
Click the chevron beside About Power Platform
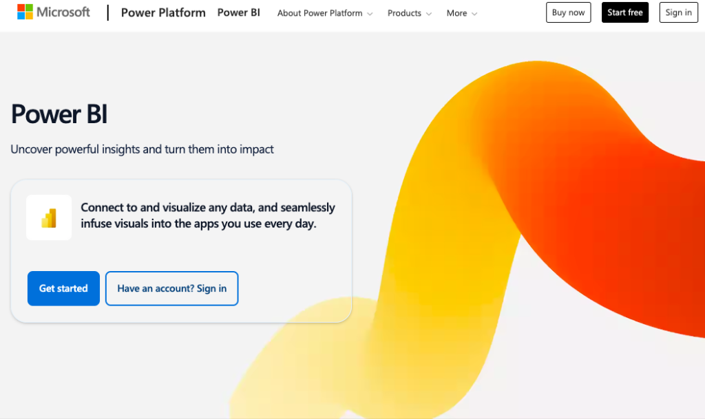coord(370,13)
